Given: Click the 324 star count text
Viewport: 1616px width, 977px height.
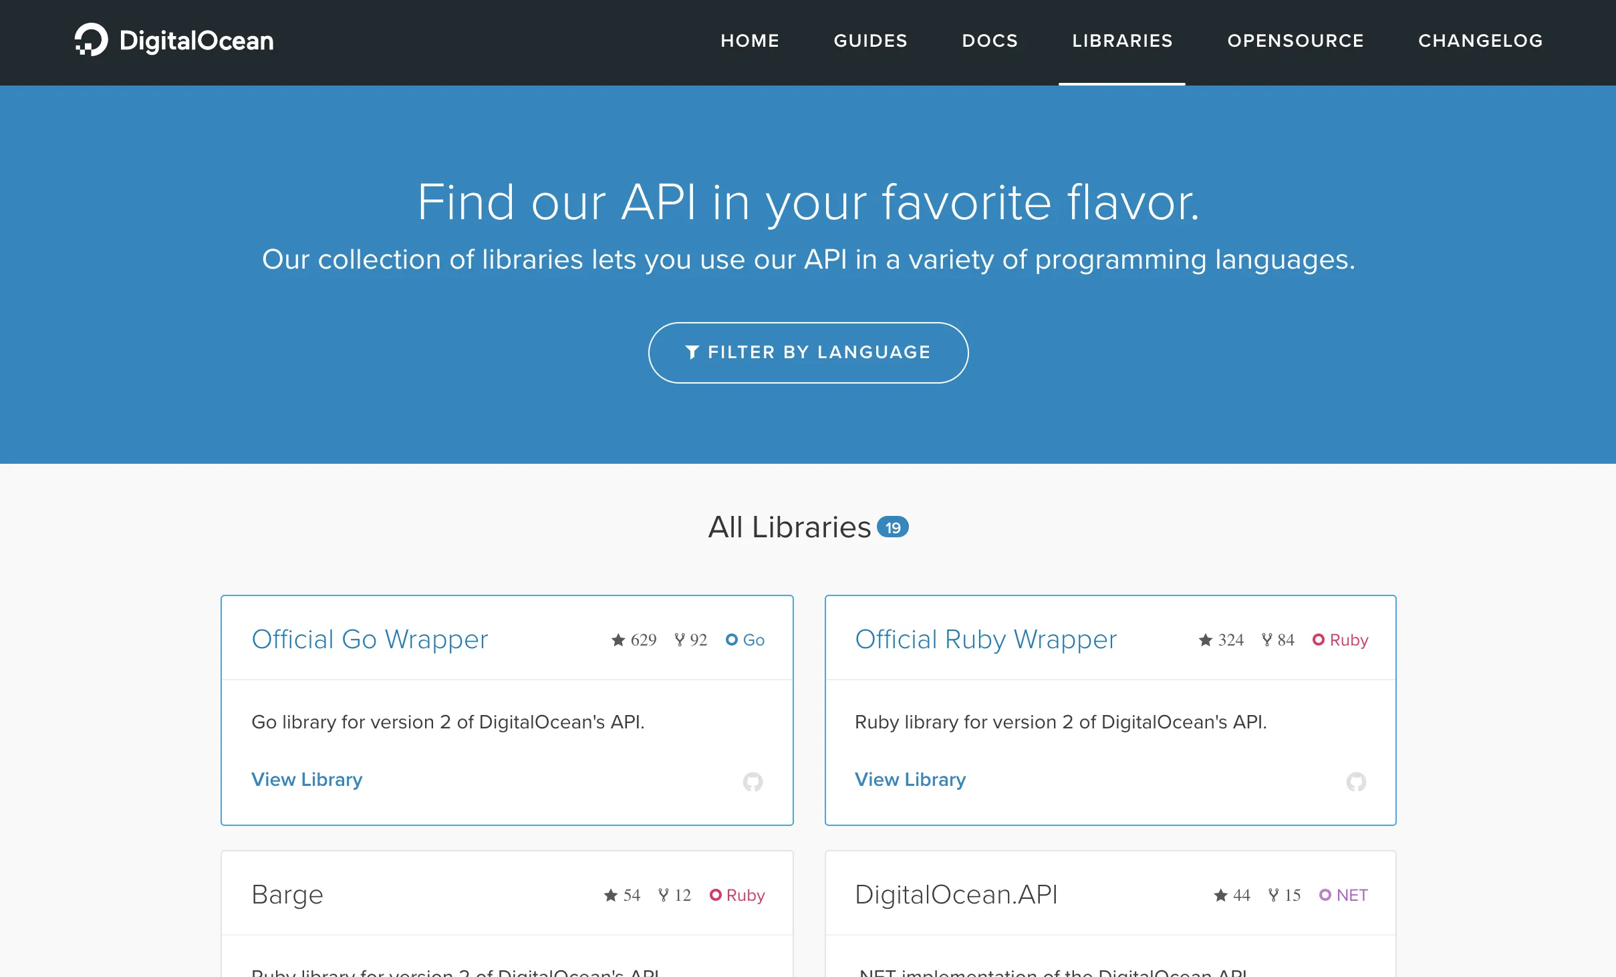Looking at the screenshot, I should pos(1231,640).
